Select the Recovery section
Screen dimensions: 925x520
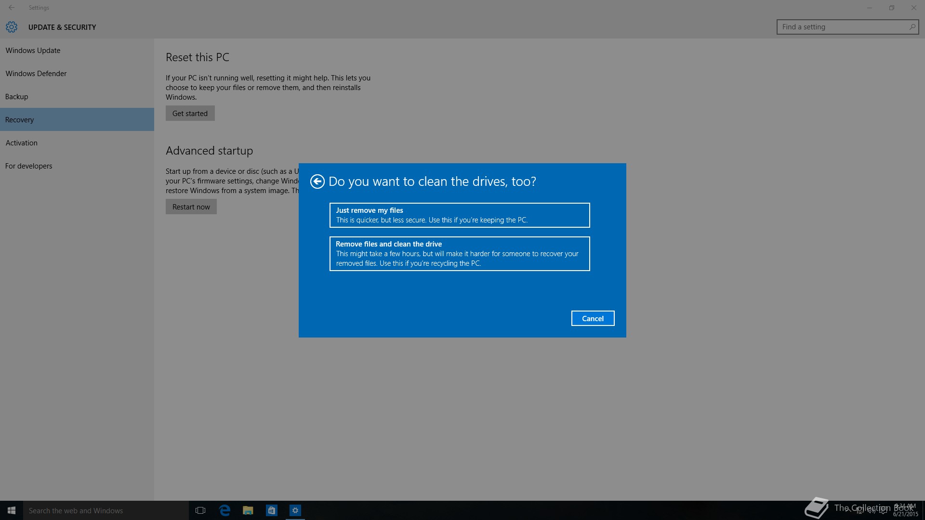coord(77,119)
